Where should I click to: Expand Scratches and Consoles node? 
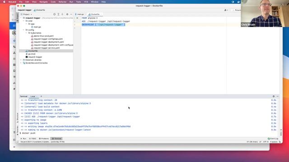(21, 63)
